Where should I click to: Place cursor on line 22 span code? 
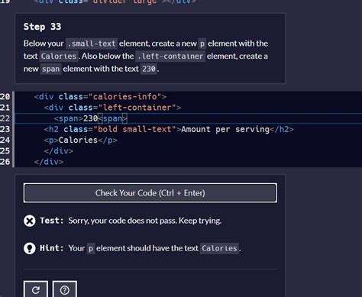click(90, 118)
